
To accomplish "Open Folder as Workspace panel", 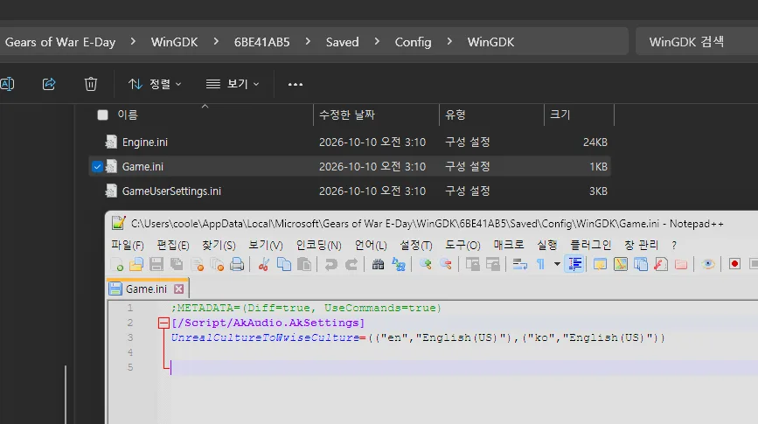I will 681,265.
